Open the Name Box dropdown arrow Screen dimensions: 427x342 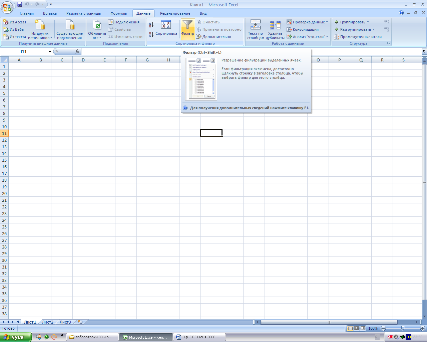pos(50,52)
